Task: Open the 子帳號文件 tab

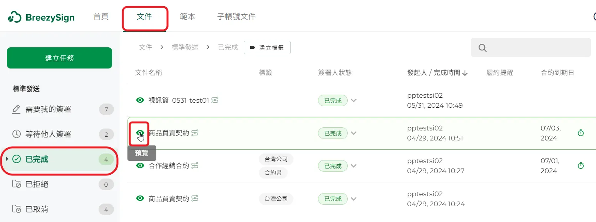Action: tap(236, 17)
